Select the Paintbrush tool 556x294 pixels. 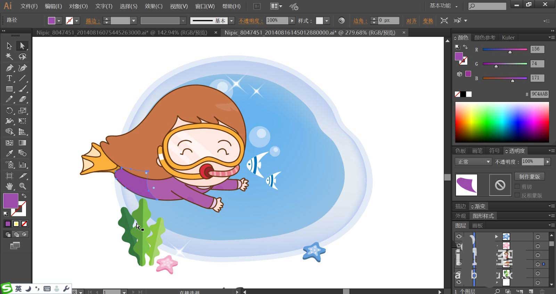(22, 89)
